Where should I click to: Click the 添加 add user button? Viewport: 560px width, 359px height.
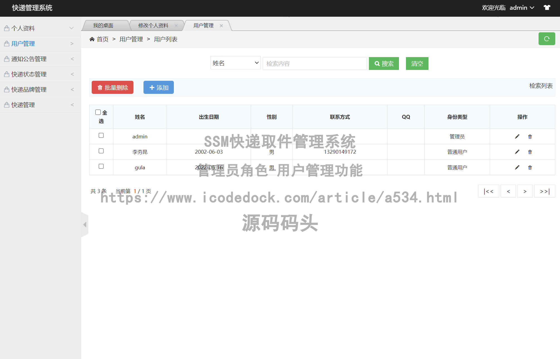pyautogui.click(x=158, y=87)
